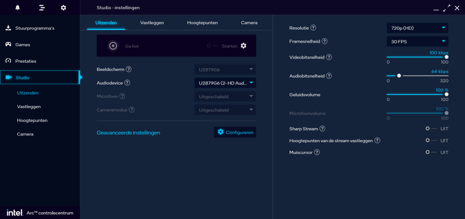Click help icon next to Audiodevice

click(127, 83)
